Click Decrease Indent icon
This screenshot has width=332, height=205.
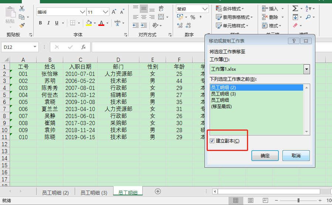136,26
